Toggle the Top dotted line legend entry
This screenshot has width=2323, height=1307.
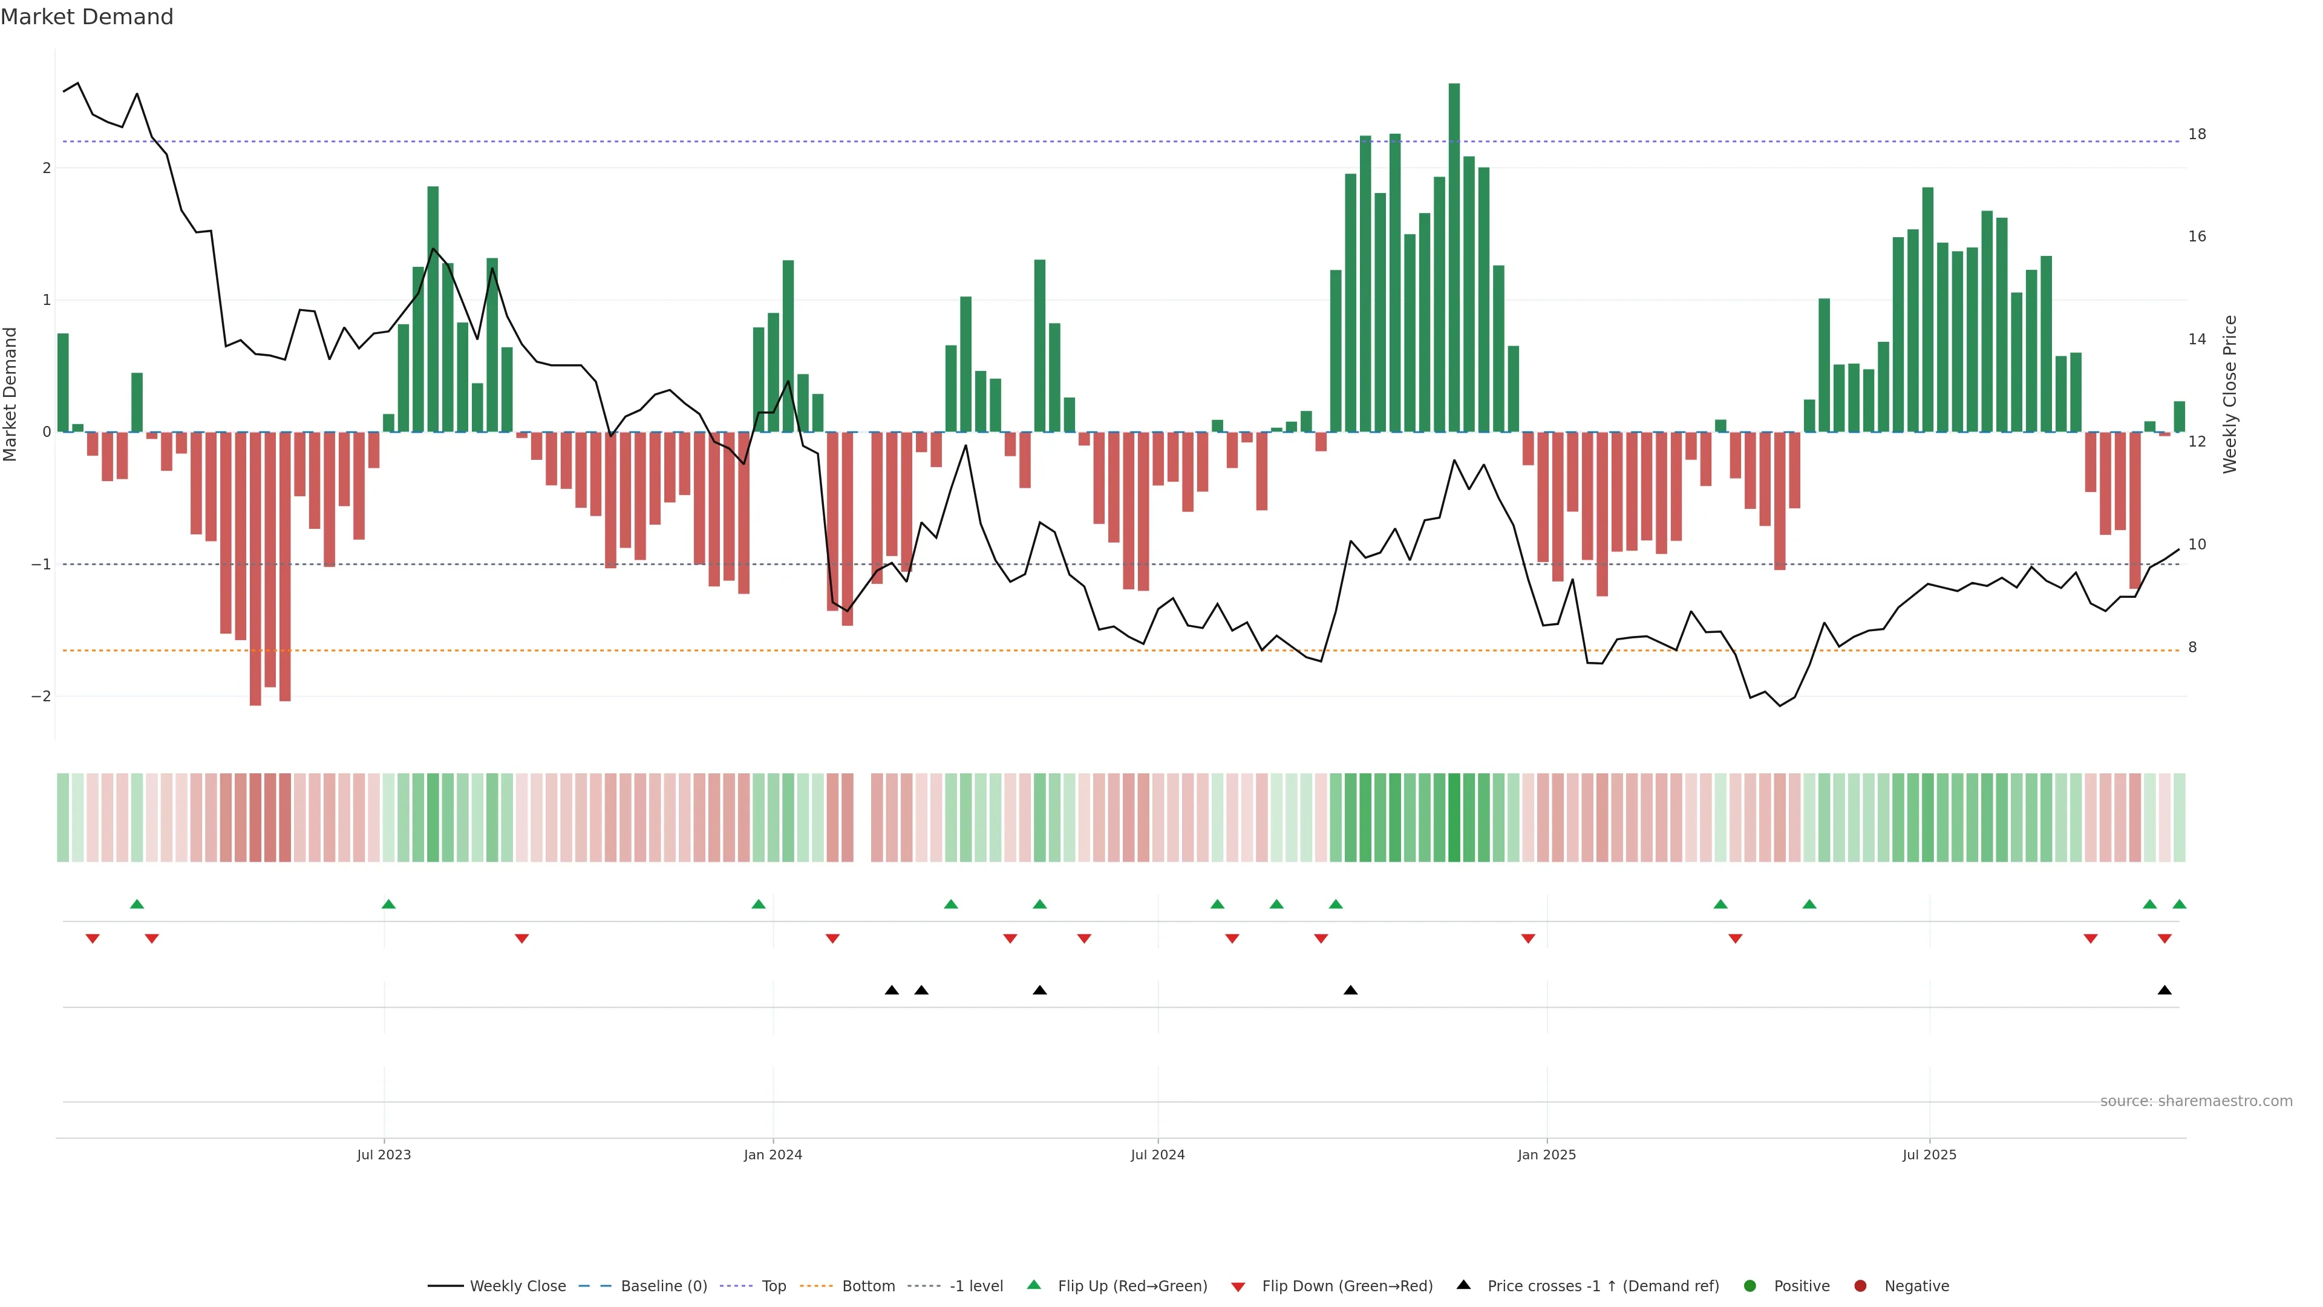pyautogui.click(x=773, y=1285)
